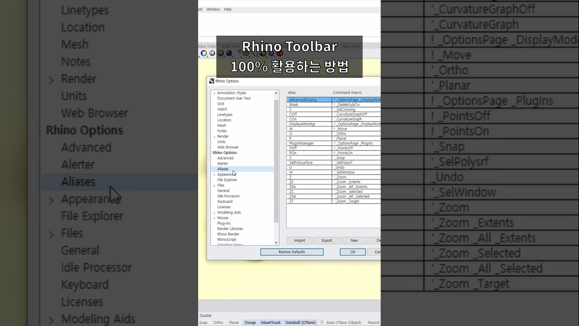The height and width of the screenshot is (326, 579).
Task: Expand the Appearance tree node
Action: [214, 174]
